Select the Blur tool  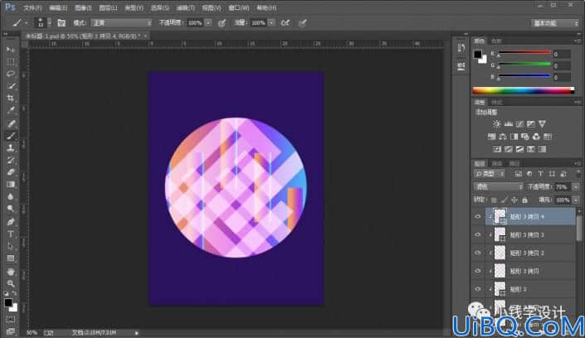click(x=11, y=197)
